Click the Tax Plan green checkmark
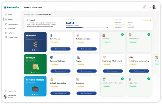This screenshot has width=162, height=104. pyautogui.click(x=123, y=35)
